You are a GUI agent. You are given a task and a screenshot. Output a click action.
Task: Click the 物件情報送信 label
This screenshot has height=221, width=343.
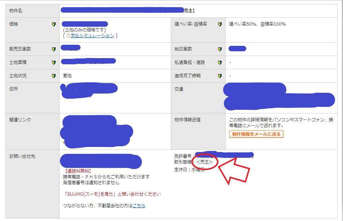[x=187, y=120]
